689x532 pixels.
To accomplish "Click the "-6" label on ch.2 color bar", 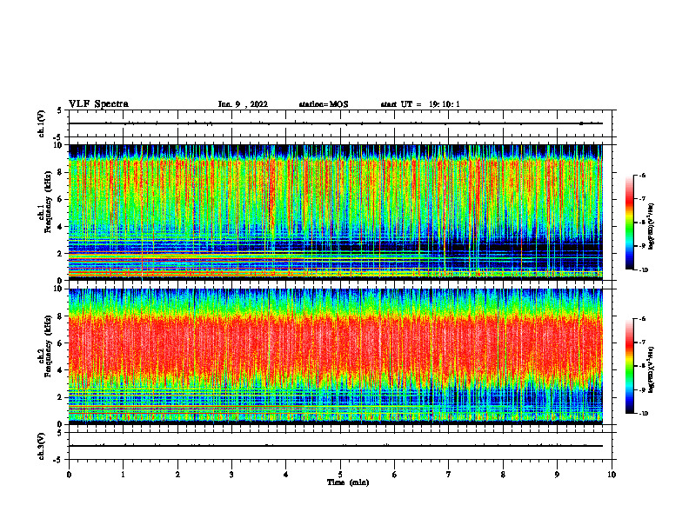I will 642,319.
